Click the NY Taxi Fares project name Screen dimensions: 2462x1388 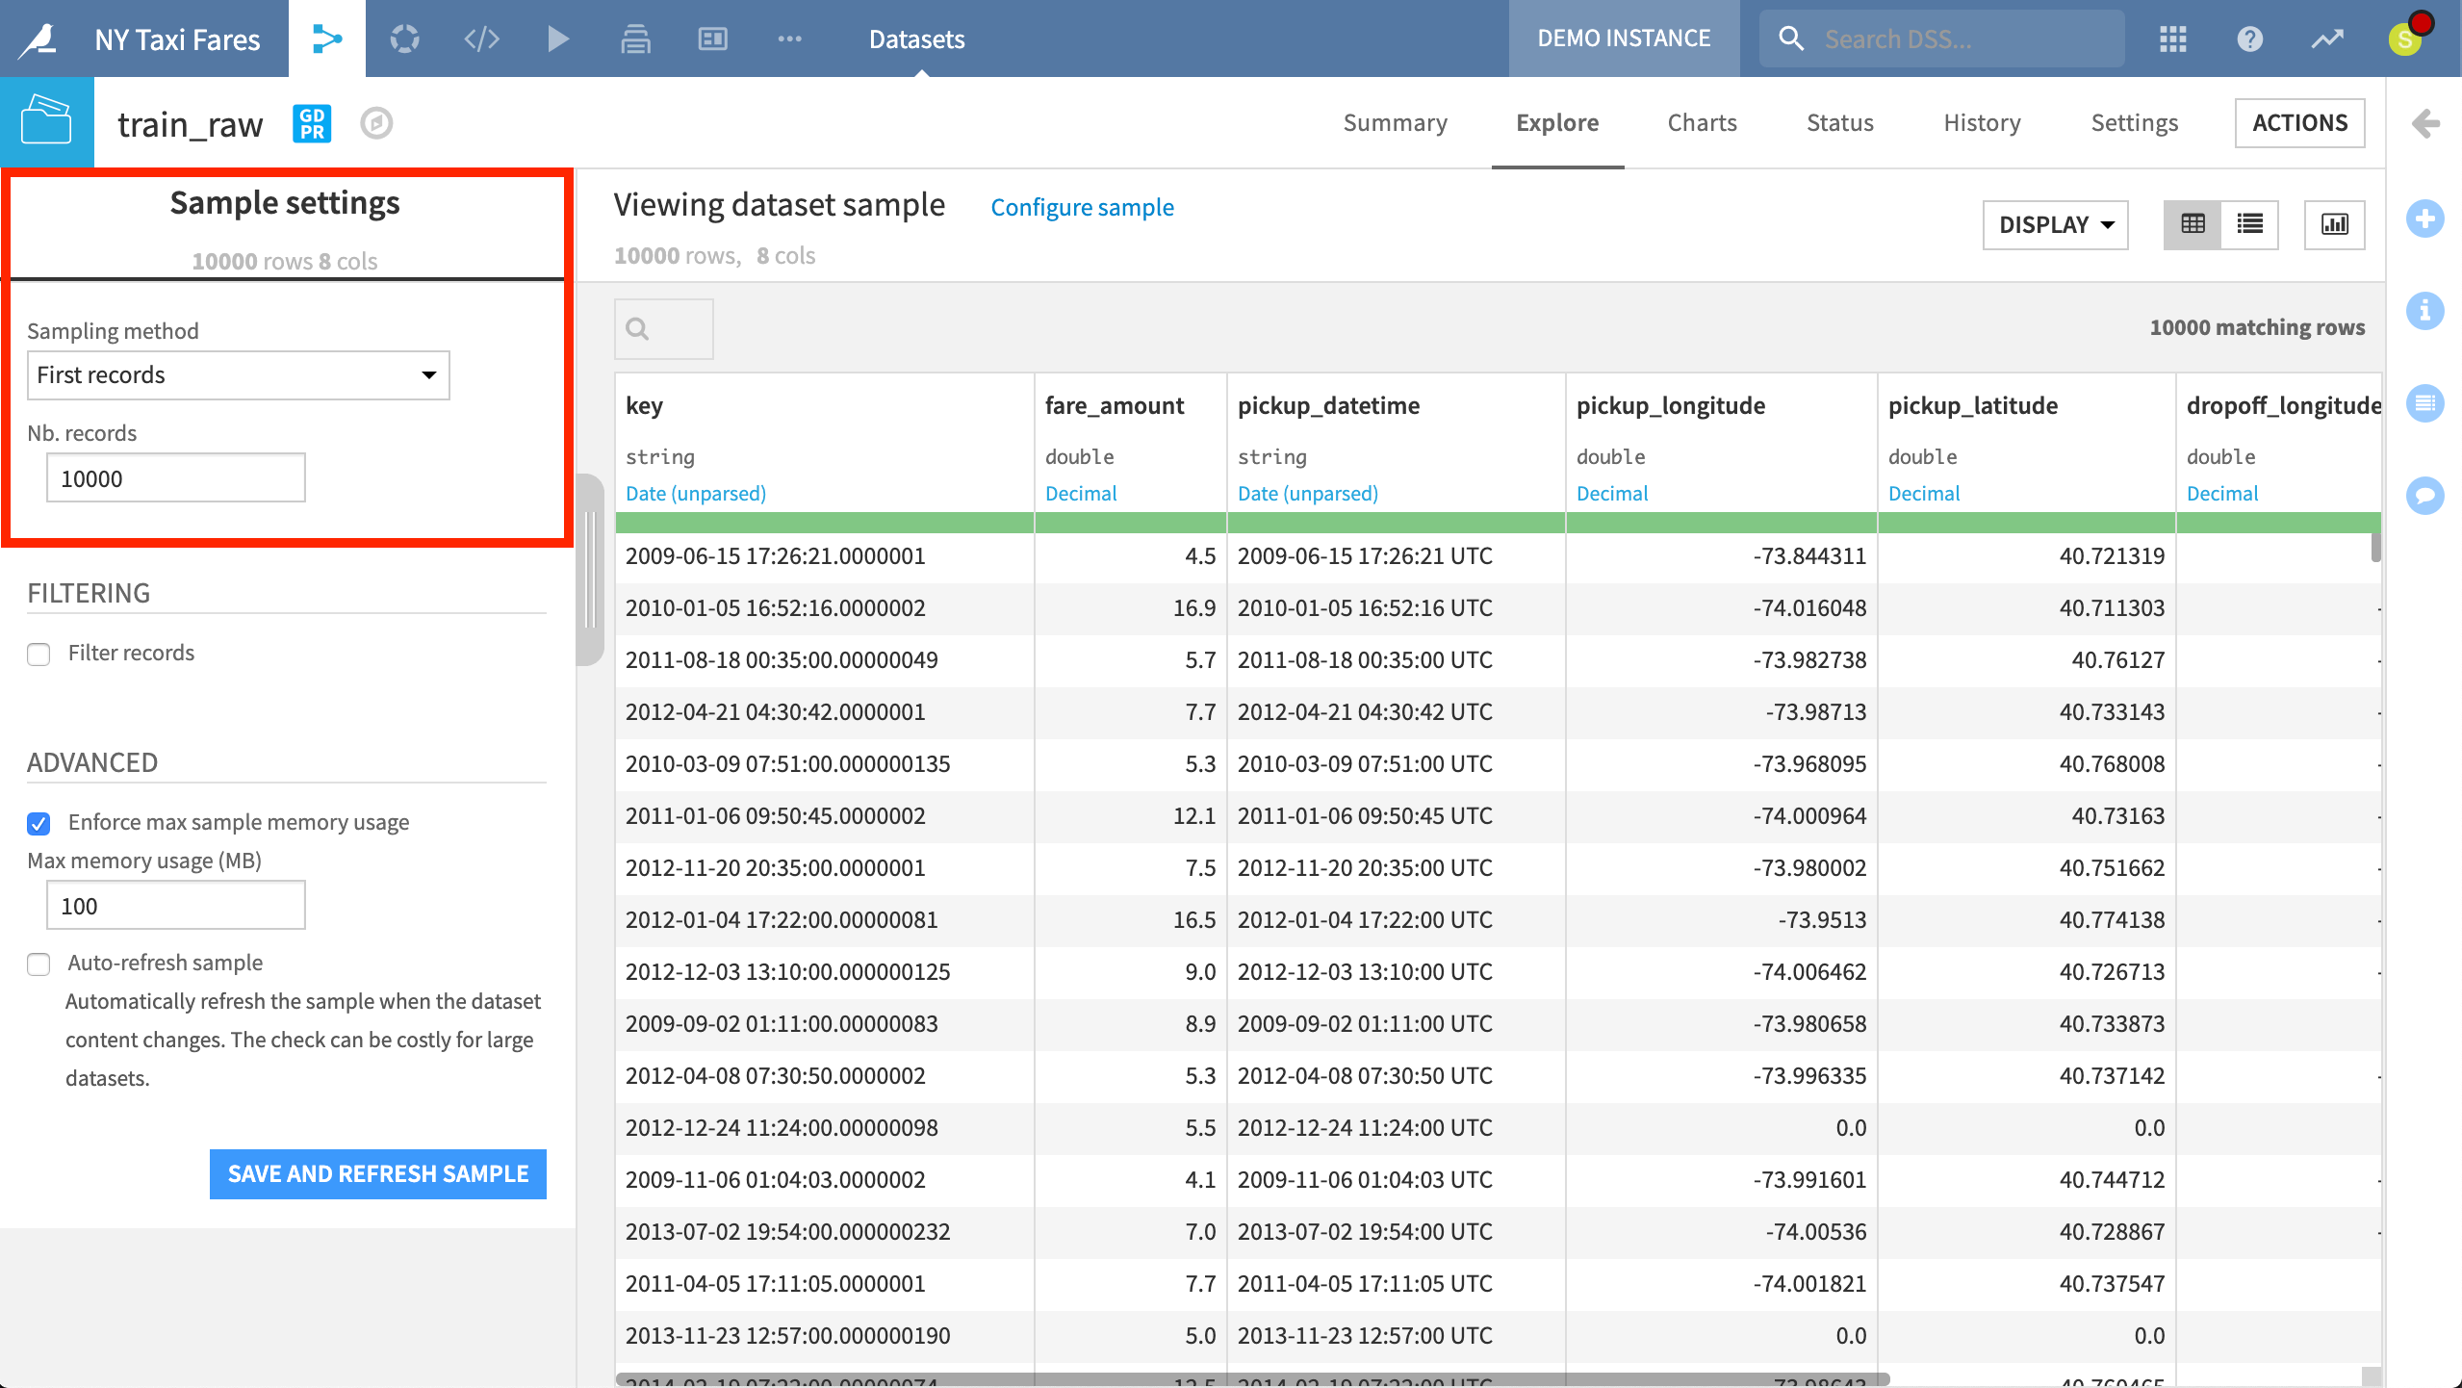(x=178, y=39)
